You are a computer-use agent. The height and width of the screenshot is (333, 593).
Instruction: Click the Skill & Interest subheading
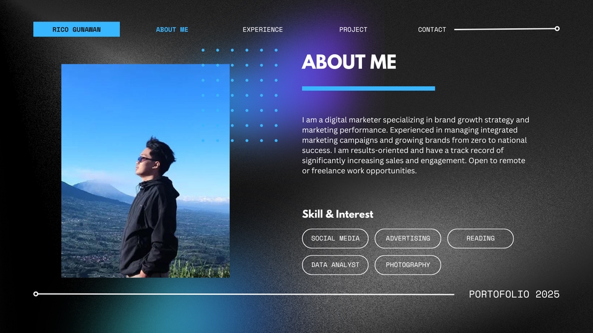point(337,214)
